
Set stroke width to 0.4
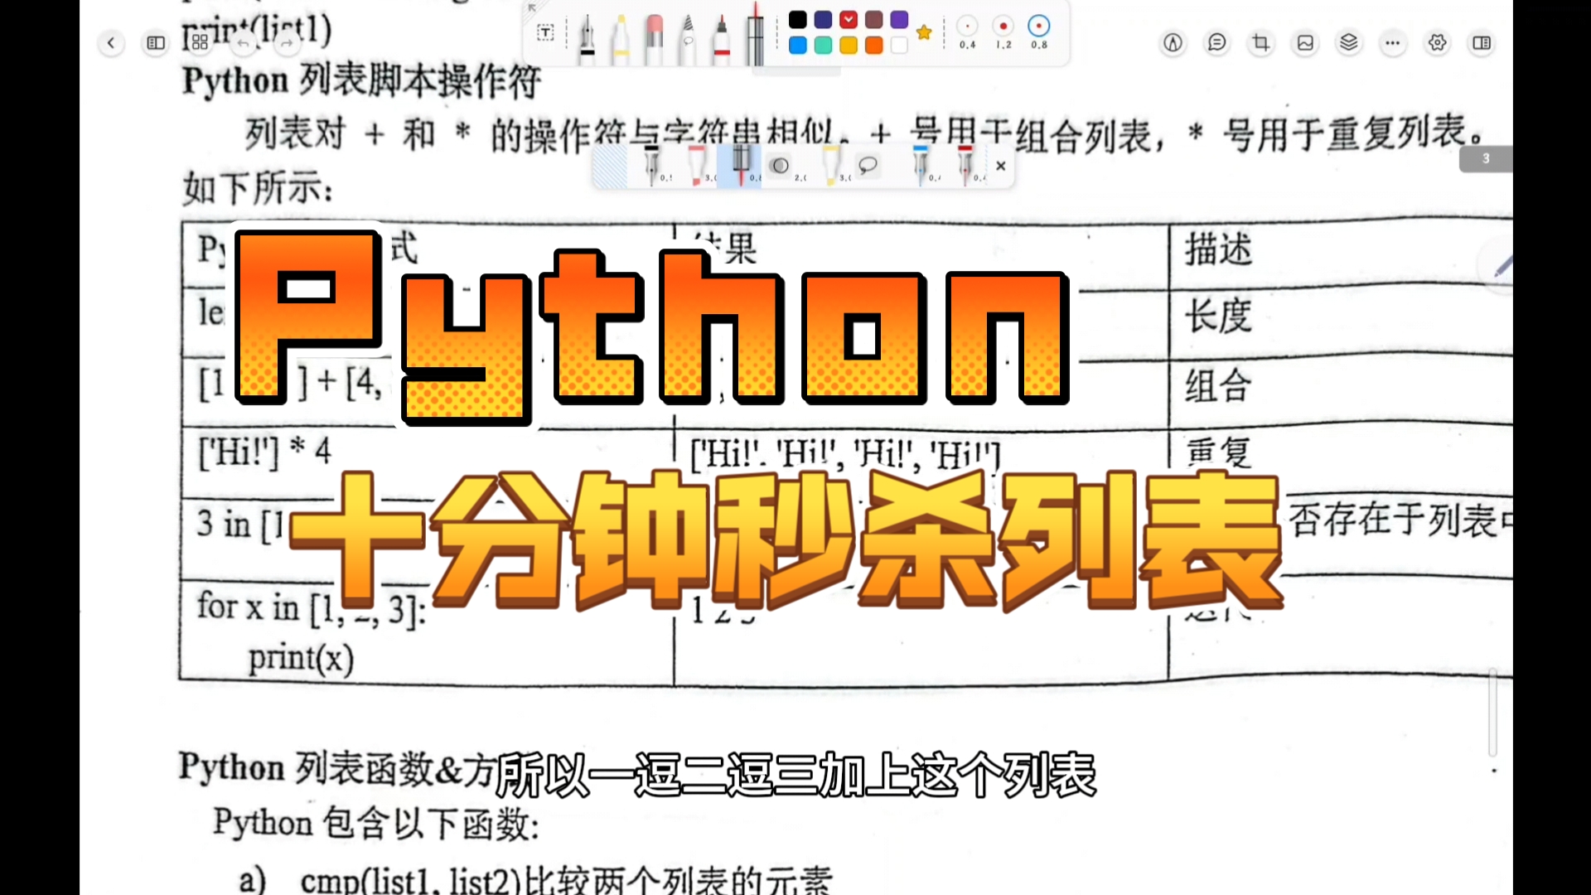[967, 31]
